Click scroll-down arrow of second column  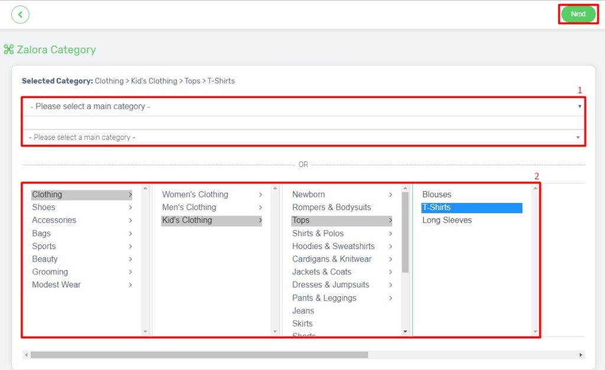pos(275,332)
